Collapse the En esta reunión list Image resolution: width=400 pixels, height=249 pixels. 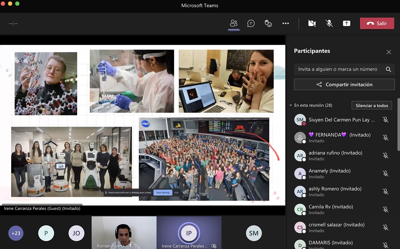(290, 105)
